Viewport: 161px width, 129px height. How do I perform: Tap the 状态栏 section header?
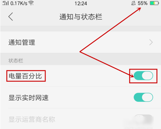tap(16, 61)
